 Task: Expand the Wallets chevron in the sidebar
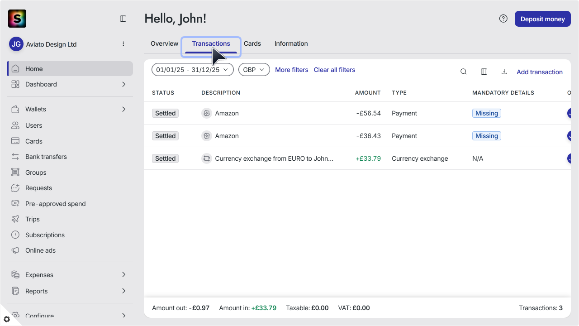tap(123, 109)
